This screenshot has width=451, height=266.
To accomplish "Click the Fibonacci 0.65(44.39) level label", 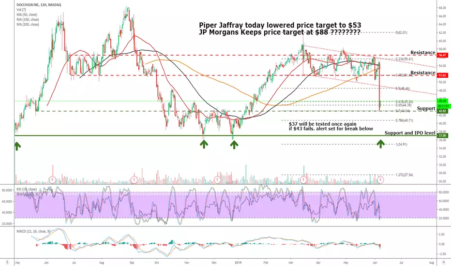I will pyautogui.click(x=404, y=105).
